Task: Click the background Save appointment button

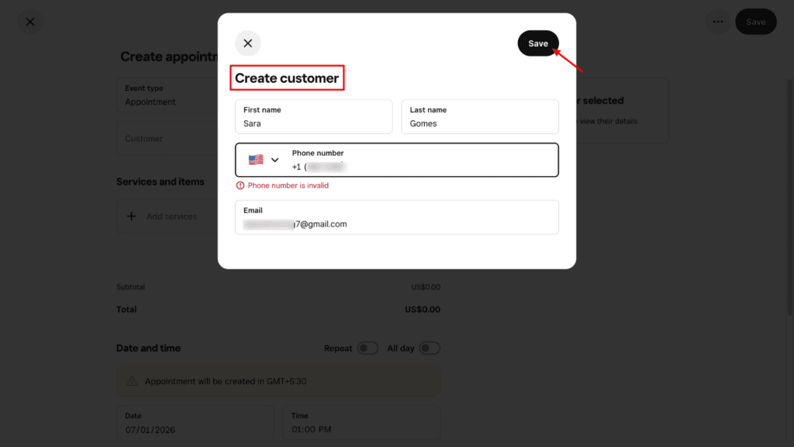Action: point(755,22)
